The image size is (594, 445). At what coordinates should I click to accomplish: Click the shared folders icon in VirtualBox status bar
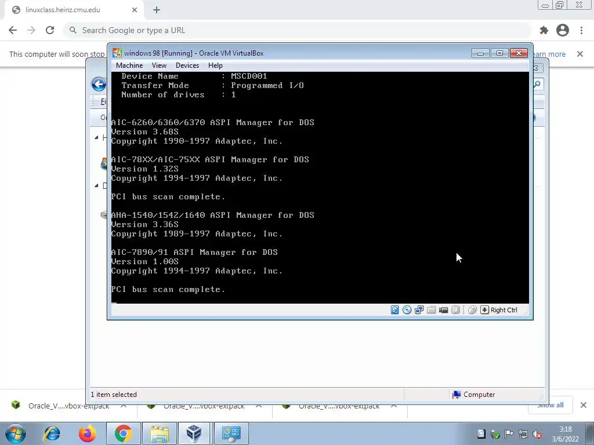[x=431, y=310]
